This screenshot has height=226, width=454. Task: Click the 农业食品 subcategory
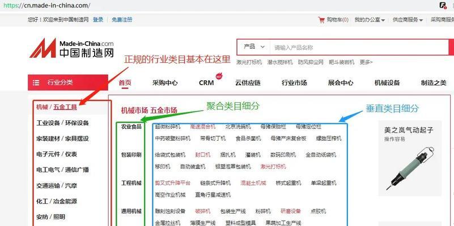click(131, 127)
